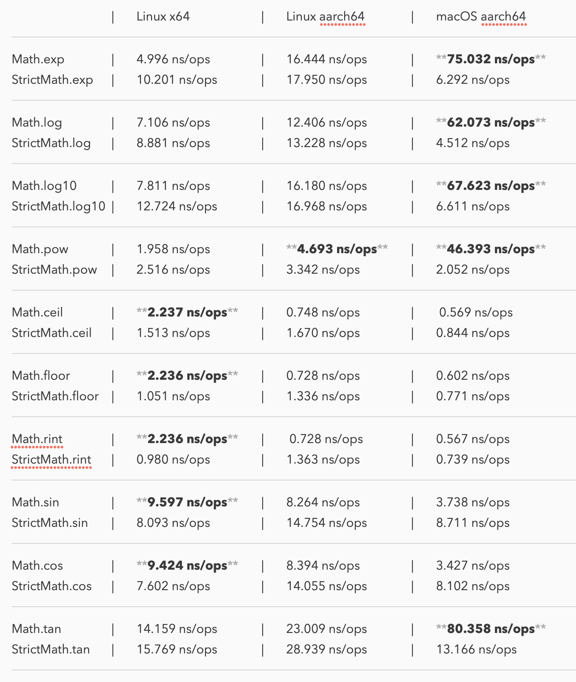Click the Linux aarch64 column header
Screen dimensions: 576x682
coord(325,17)
